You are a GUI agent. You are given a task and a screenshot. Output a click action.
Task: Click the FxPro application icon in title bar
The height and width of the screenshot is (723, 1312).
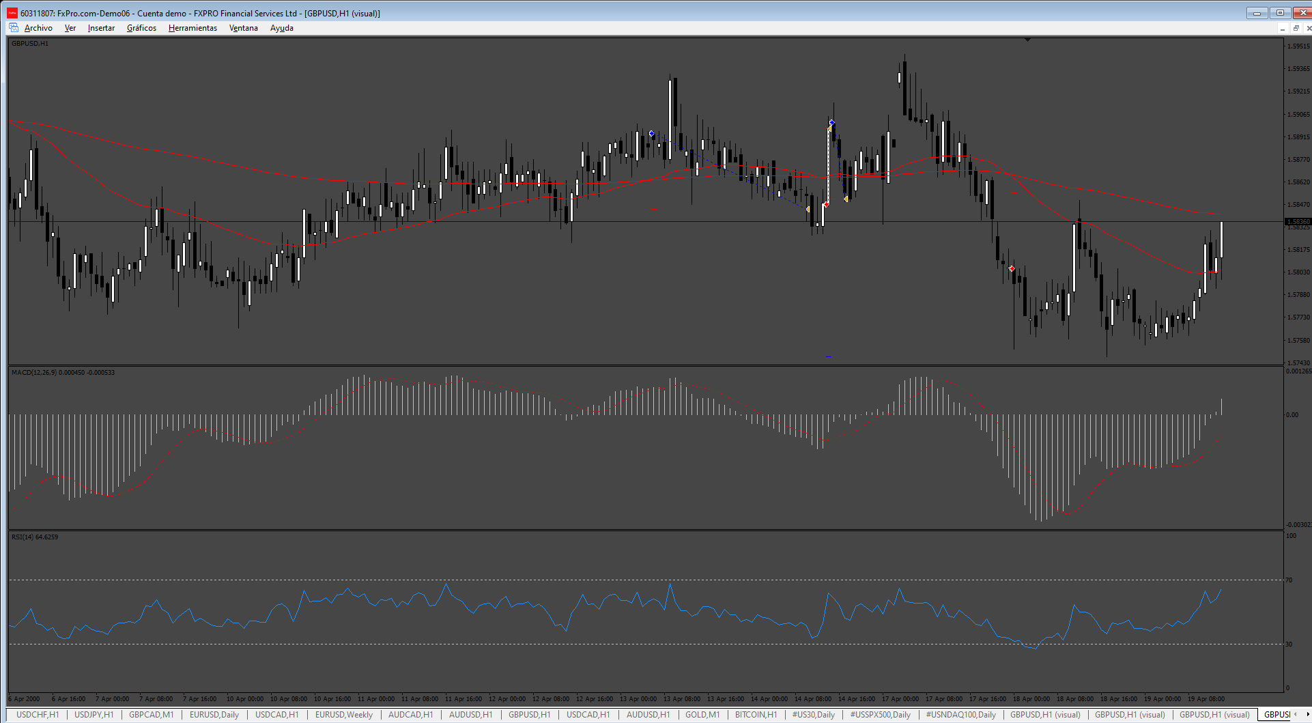[x=12, y=13]
